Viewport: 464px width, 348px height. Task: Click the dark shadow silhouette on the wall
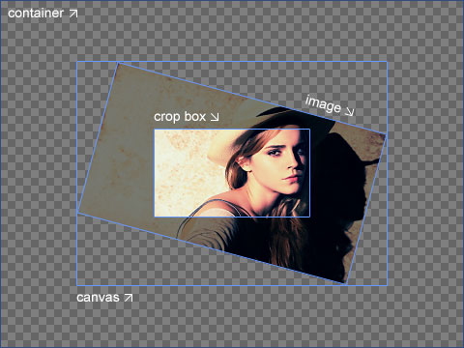tap(341, 181)
